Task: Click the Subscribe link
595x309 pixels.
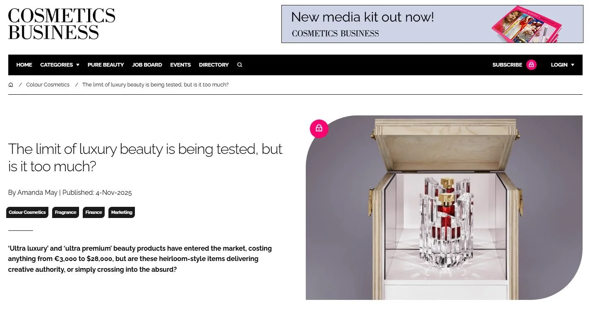Action: coord(507,65)
